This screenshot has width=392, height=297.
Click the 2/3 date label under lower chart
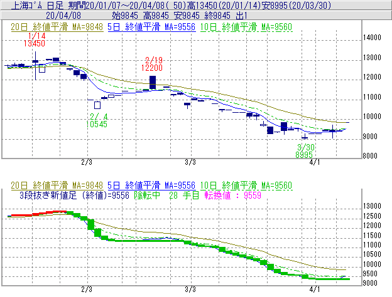(87, 289)
